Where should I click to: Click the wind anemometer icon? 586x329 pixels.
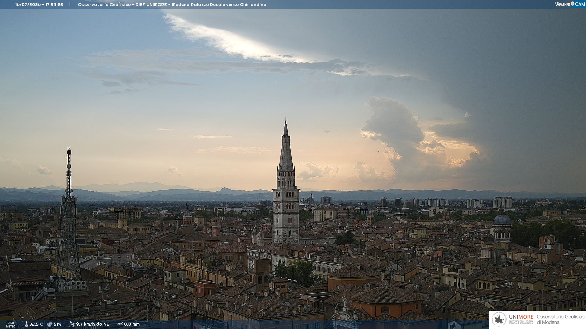[72, 324]
